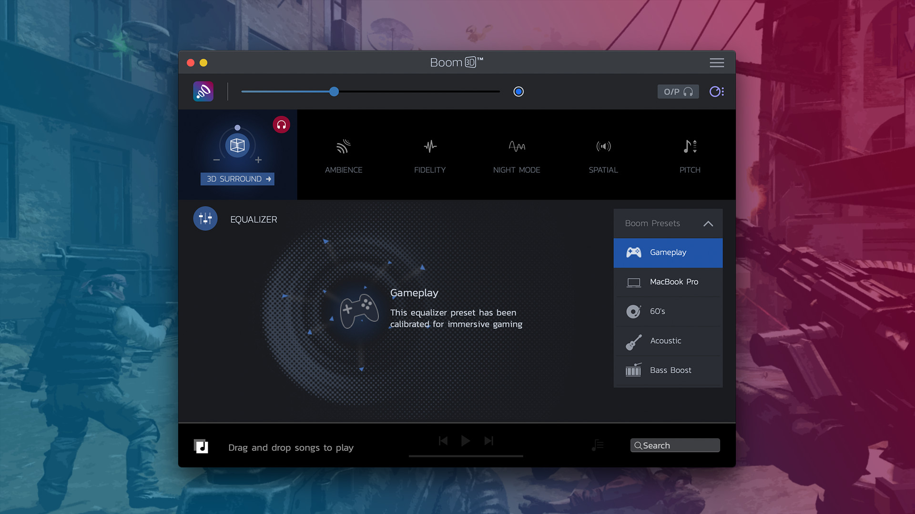Screen dimensions: 915x514
Task: Select the Fidelity effect icon
Action: (x=430, y=147)
